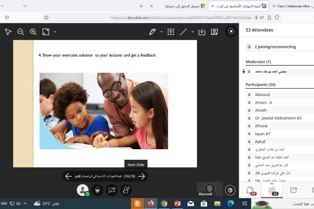Screen dimensions: 314x209
Task: Click the download slide icon
Action: click(x=202, y=32)
